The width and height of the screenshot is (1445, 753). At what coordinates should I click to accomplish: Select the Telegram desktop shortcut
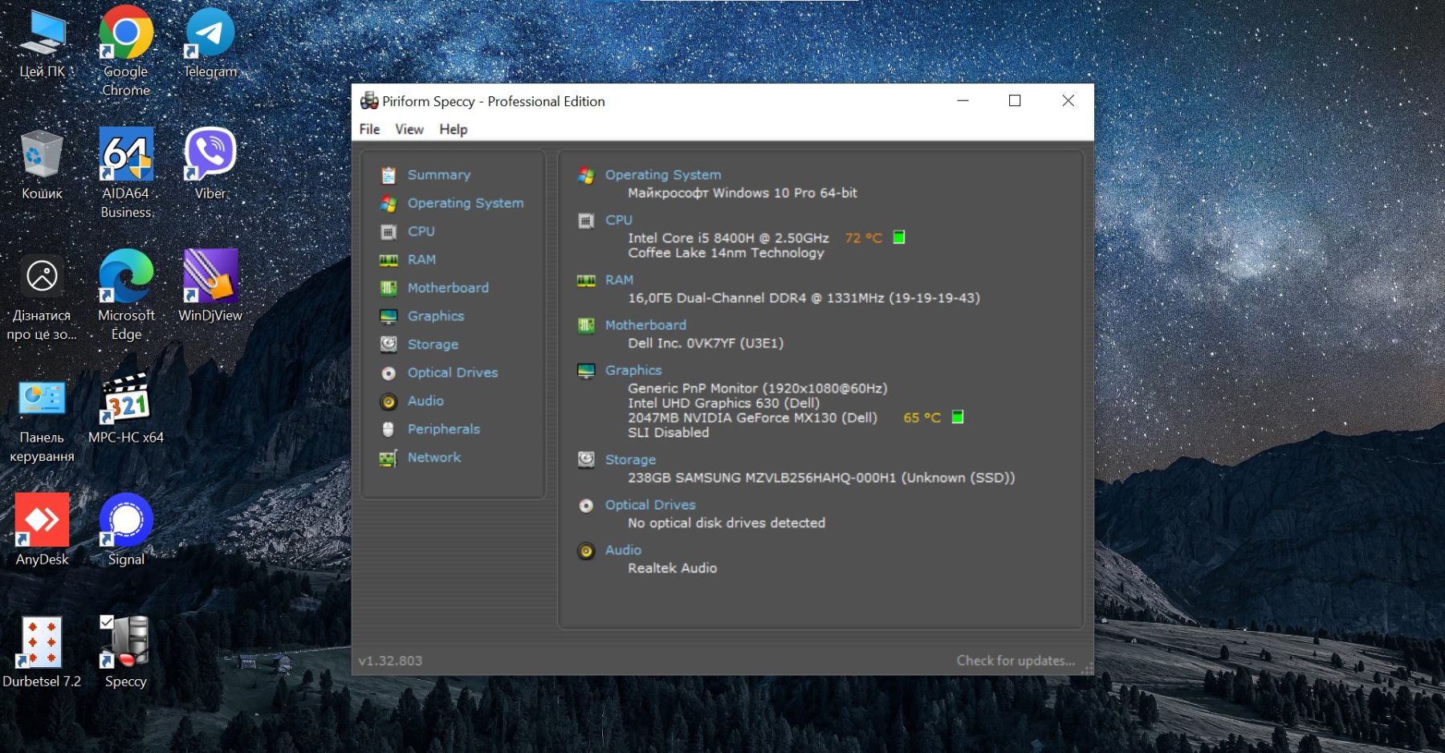[x=210, y=43]
